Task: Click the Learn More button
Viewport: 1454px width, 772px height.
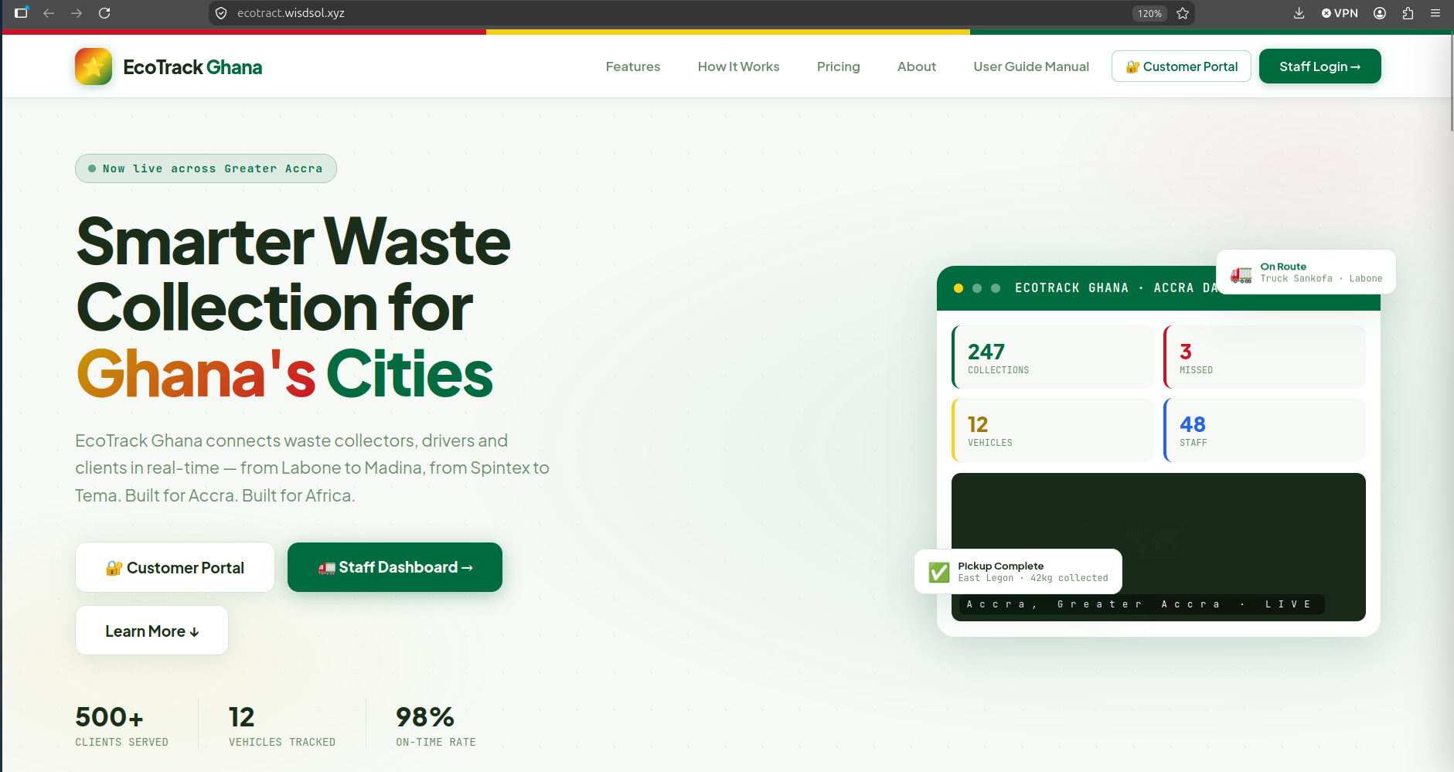Action: tap(152, 631)
